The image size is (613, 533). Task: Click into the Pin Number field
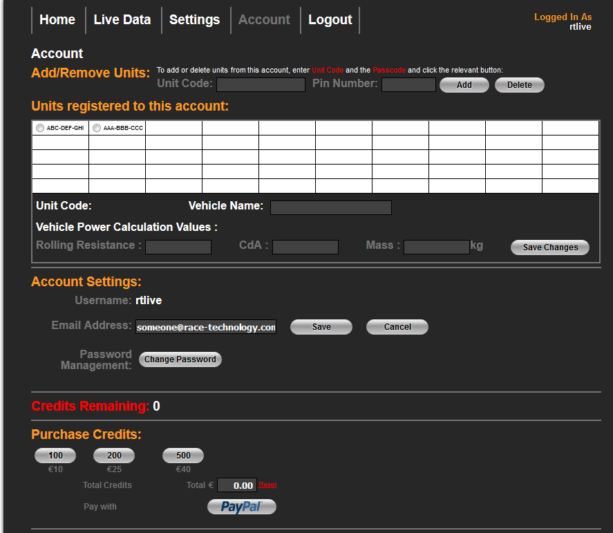pos(408,85)
